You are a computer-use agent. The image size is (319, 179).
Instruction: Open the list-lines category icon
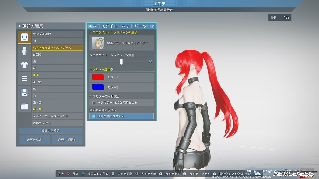coord(24,78)
